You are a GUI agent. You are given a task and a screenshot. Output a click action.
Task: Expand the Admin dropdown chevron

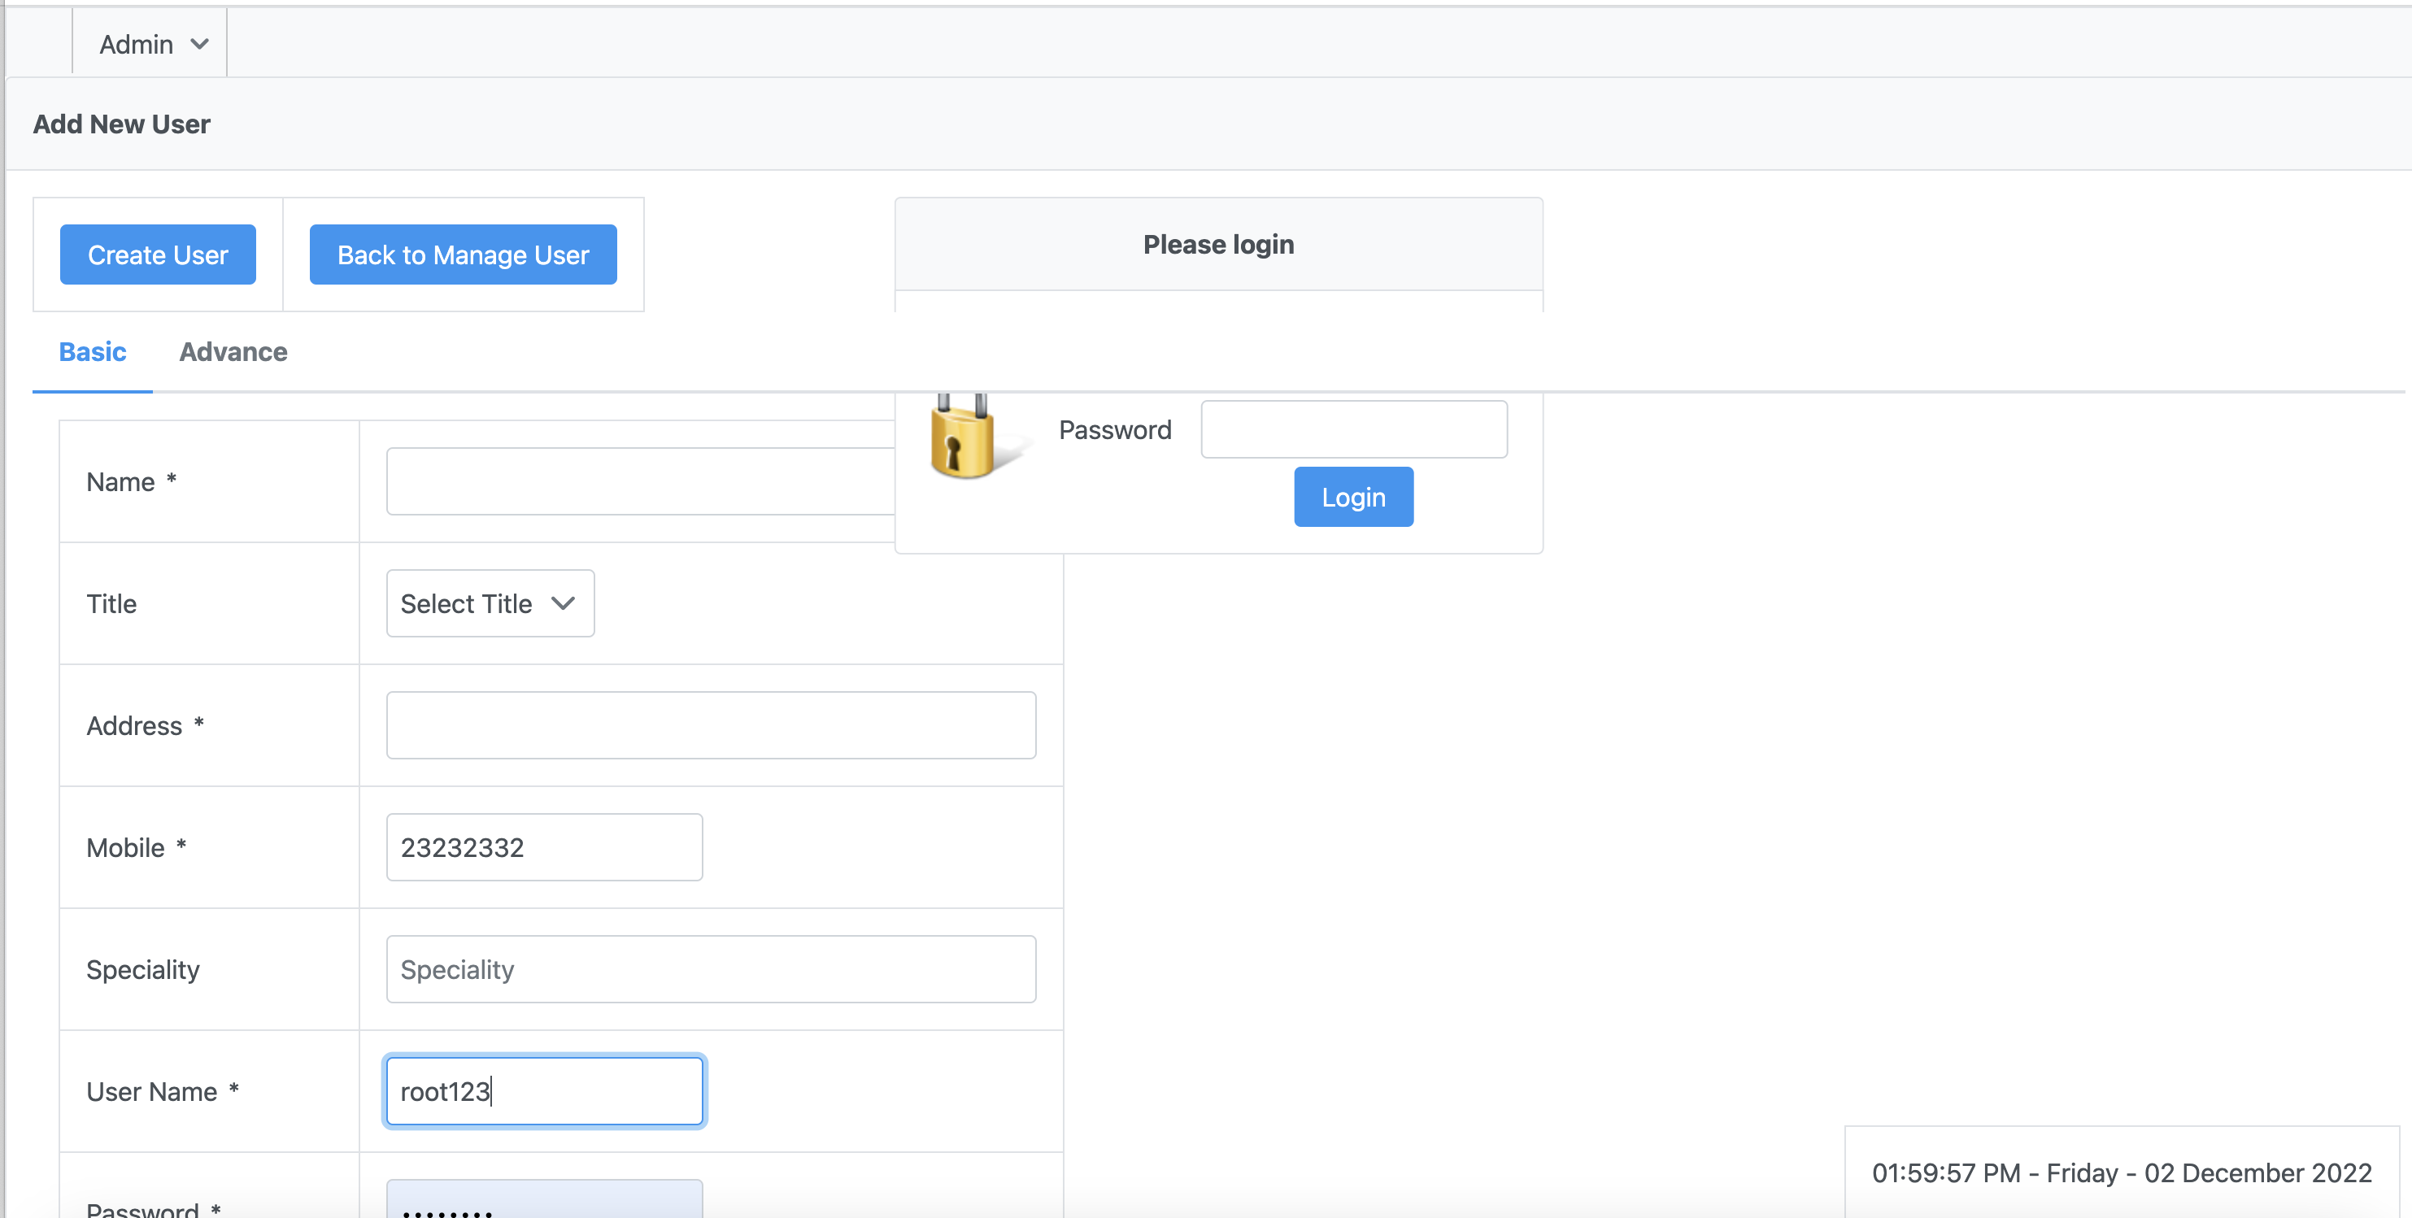click(x=198, y=43)
